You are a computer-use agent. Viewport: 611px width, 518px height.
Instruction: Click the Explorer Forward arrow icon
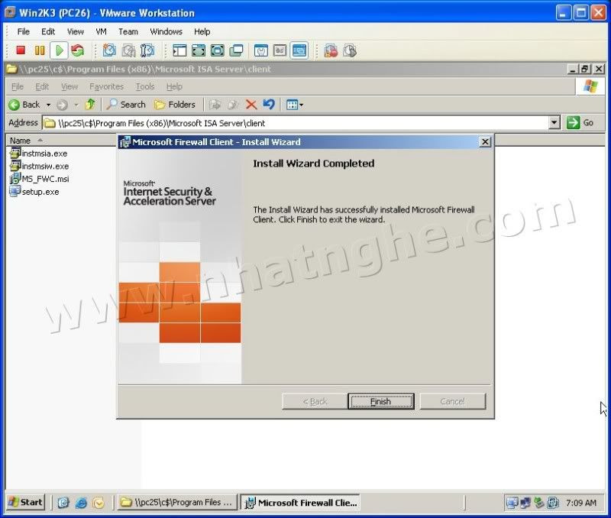(x=62, y=105)
